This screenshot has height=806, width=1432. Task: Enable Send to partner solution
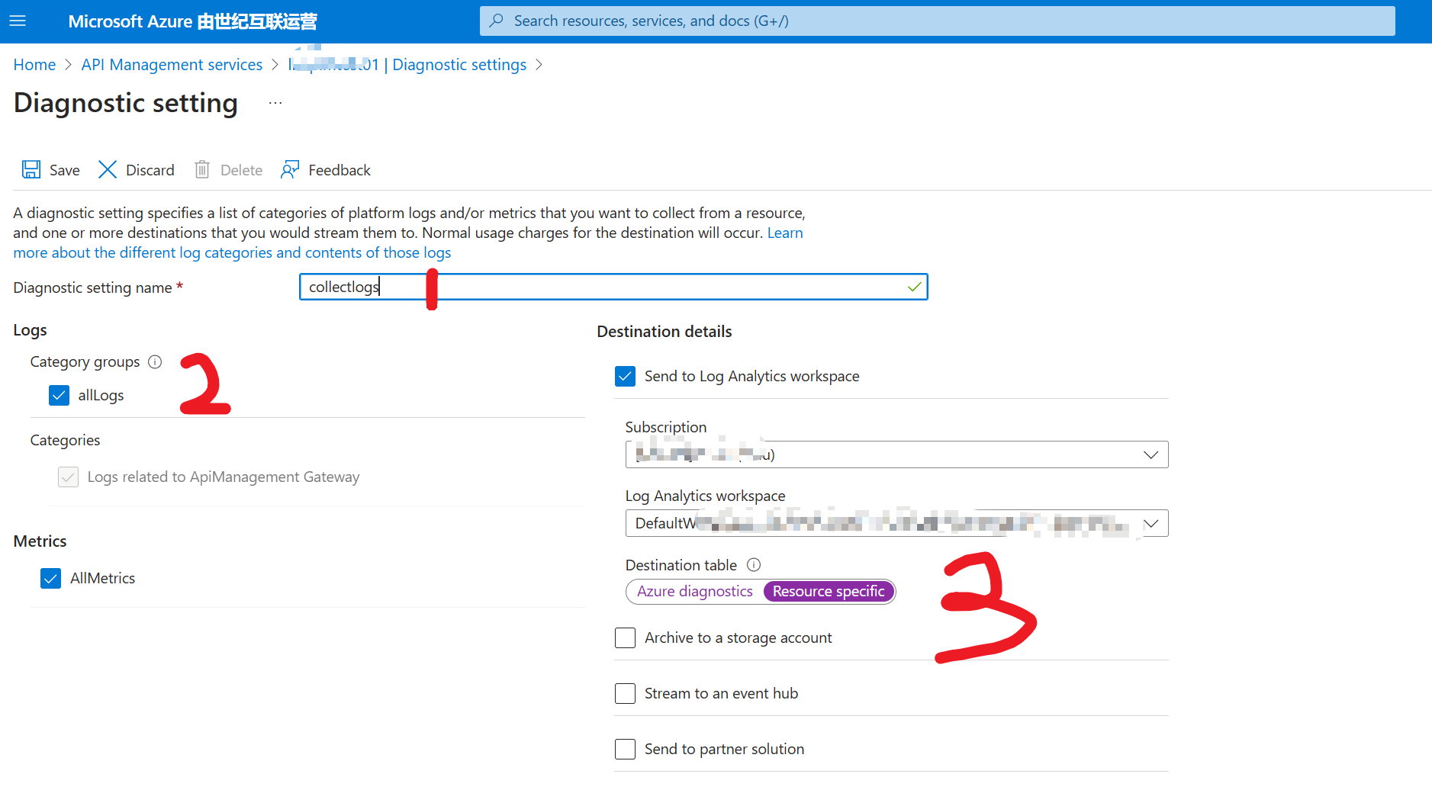pyautogui.click(x=625, y=749)
